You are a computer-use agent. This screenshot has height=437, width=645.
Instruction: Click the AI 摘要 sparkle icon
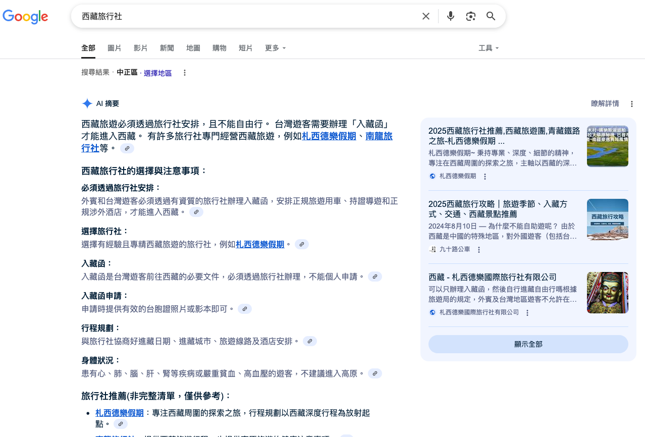(x=87, y=103)
